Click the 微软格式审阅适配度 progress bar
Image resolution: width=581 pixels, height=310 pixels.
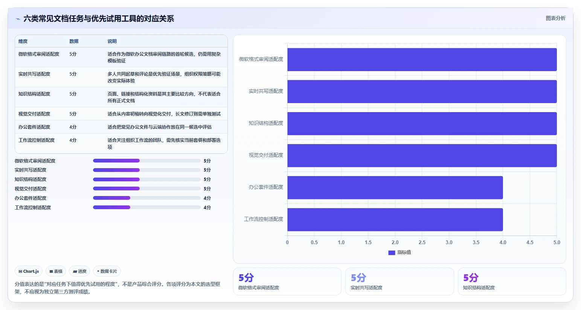[147, 161]
